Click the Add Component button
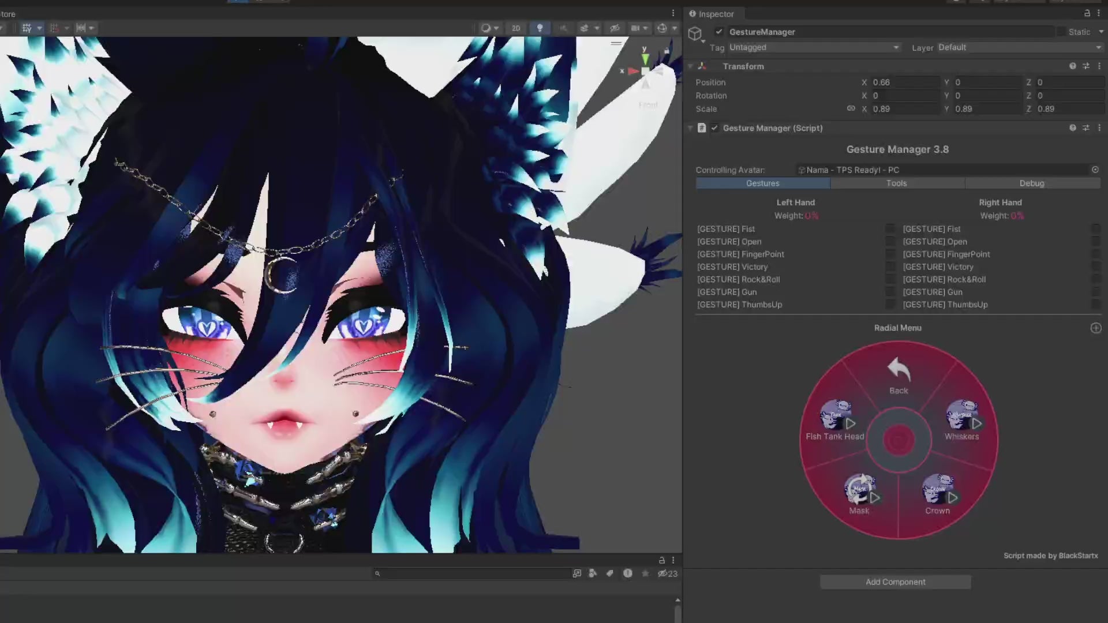 click(x=896, y=582)
